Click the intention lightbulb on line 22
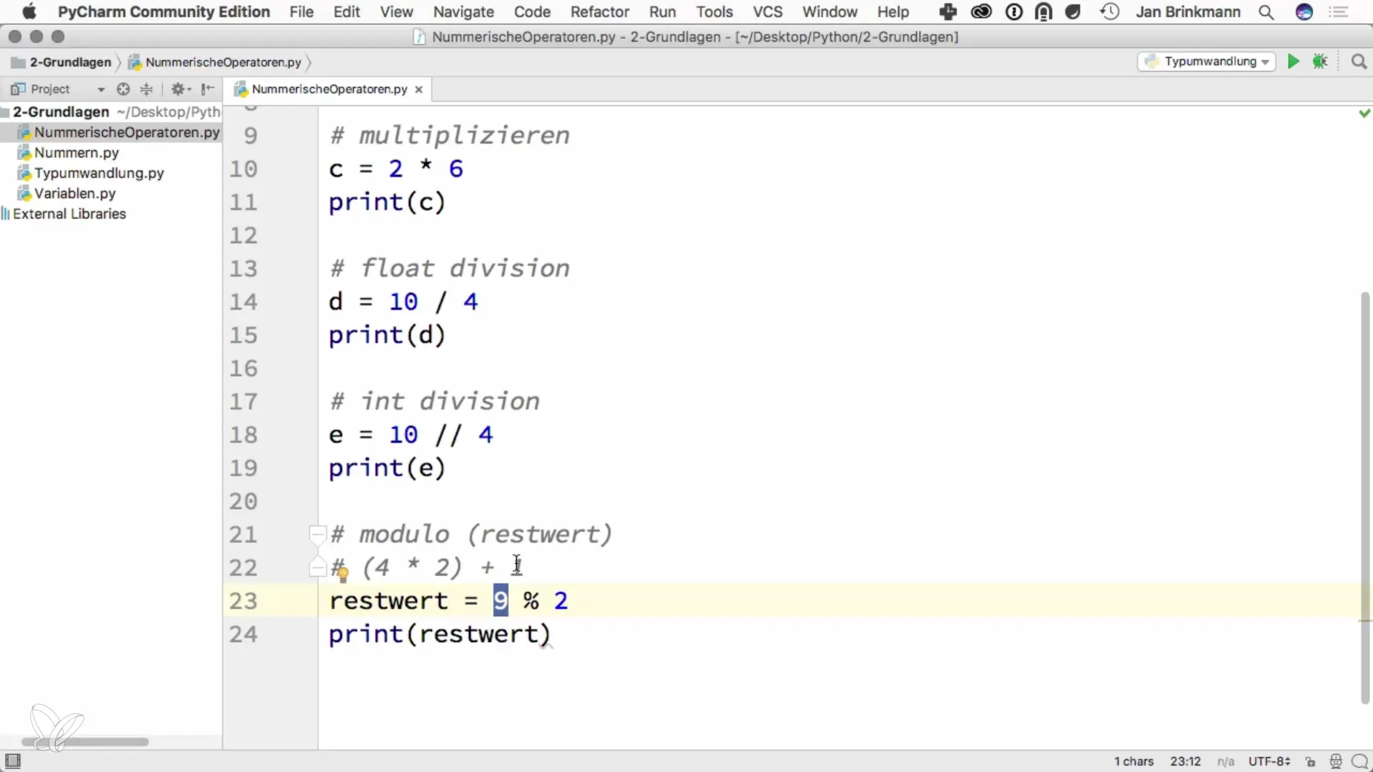1373x772 pixels. (342, 573)
